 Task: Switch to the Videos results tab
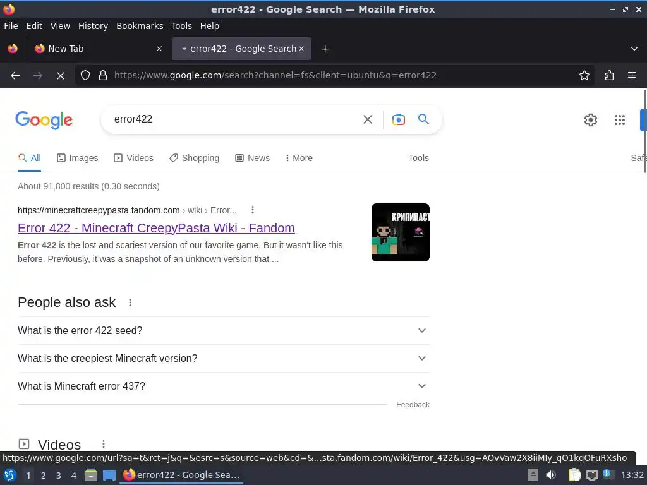coord(134,158)
